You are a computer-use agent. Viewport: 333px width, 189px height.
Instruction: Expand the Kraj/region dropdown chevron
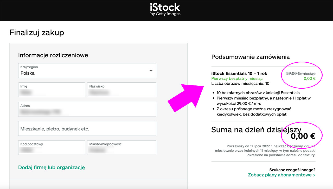pyautogui.click(x=151, y=70)
